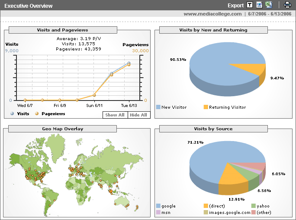296x220 pixels.
Task: Click the 30,000 Pageviews axis value
Action: pos(140,50)
